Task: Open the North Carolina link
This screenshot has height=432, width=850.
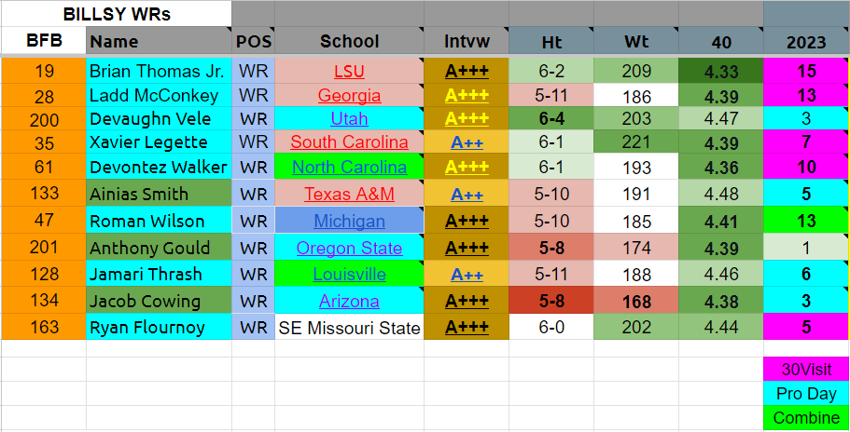Action: click(x=349, y=167)
